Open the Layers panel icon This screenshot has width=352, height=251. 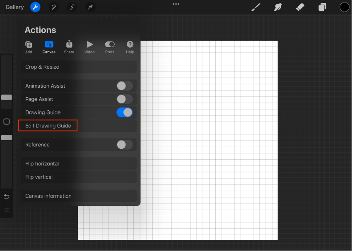pos(322,7)
